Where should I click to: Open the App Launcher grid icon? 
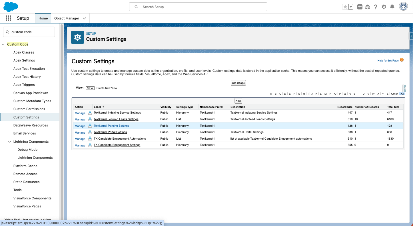pos(8,18)
